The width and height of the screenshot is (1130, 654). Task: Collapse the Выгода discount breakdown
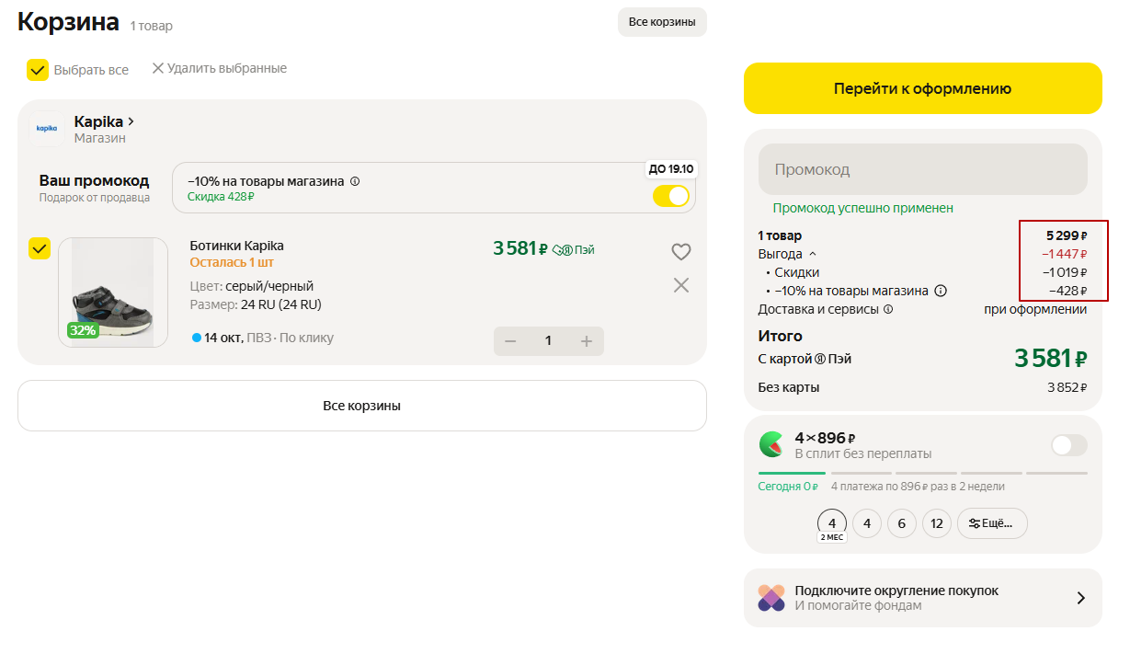[x=812, y=254]
